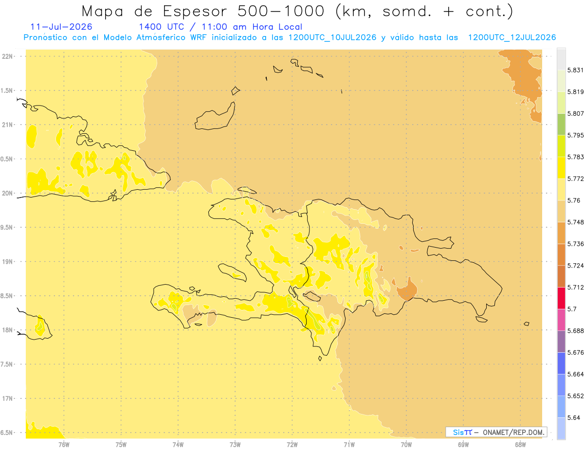Click the pale yellow legend swatch between 5.76 and 5.772

click(x=561, y=189)
